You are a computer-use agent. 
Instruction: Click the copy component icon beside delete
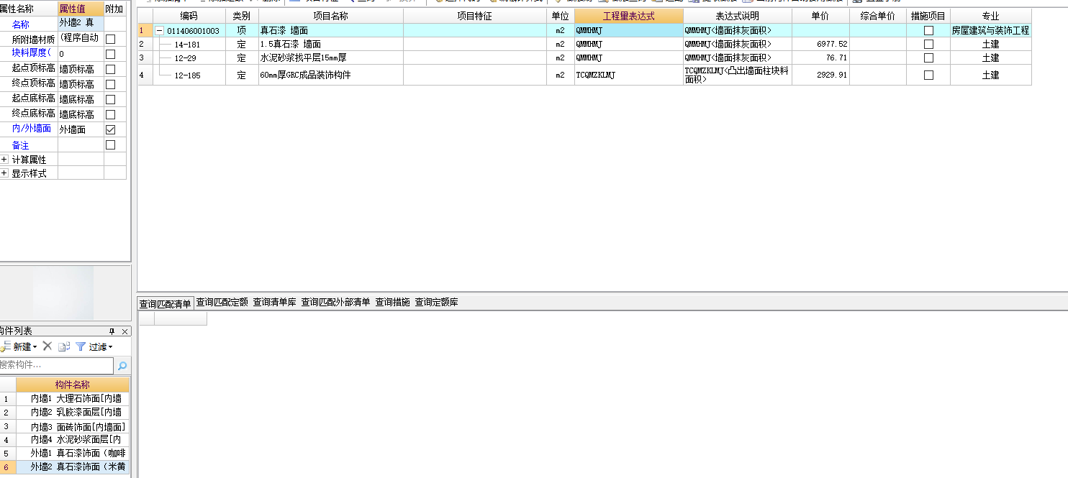click(x=64, y=346)
